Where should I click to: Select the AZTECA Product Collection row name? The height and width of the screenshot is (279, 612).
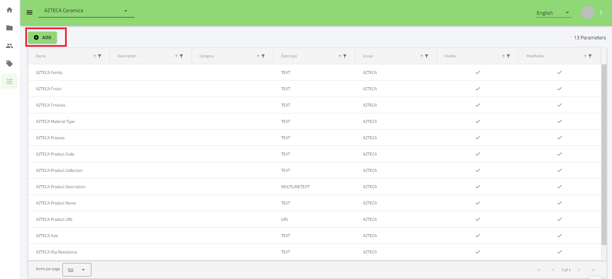tap(59, 171)
